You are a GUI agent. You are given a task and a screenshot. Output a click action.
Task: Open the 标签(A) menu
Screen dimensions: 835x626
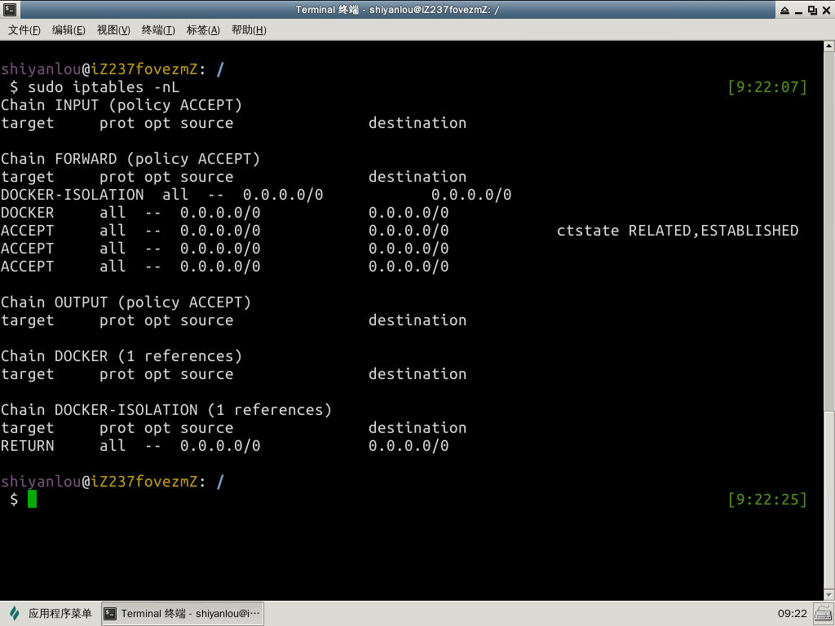[x=203, y=30]
